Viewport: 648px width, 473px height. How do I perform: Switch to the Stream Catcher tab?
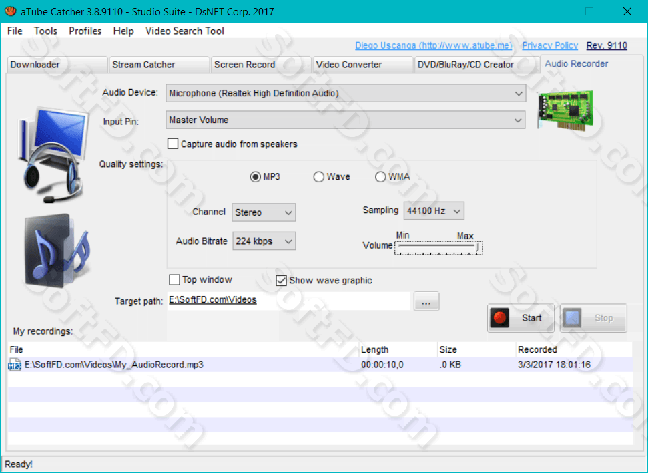click(159, 65)
